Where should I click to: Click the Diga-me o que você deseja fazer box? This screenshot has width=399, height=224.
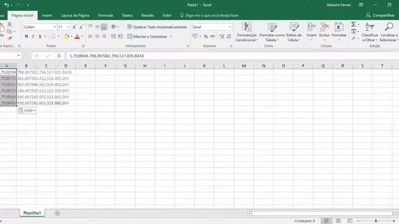209,16
